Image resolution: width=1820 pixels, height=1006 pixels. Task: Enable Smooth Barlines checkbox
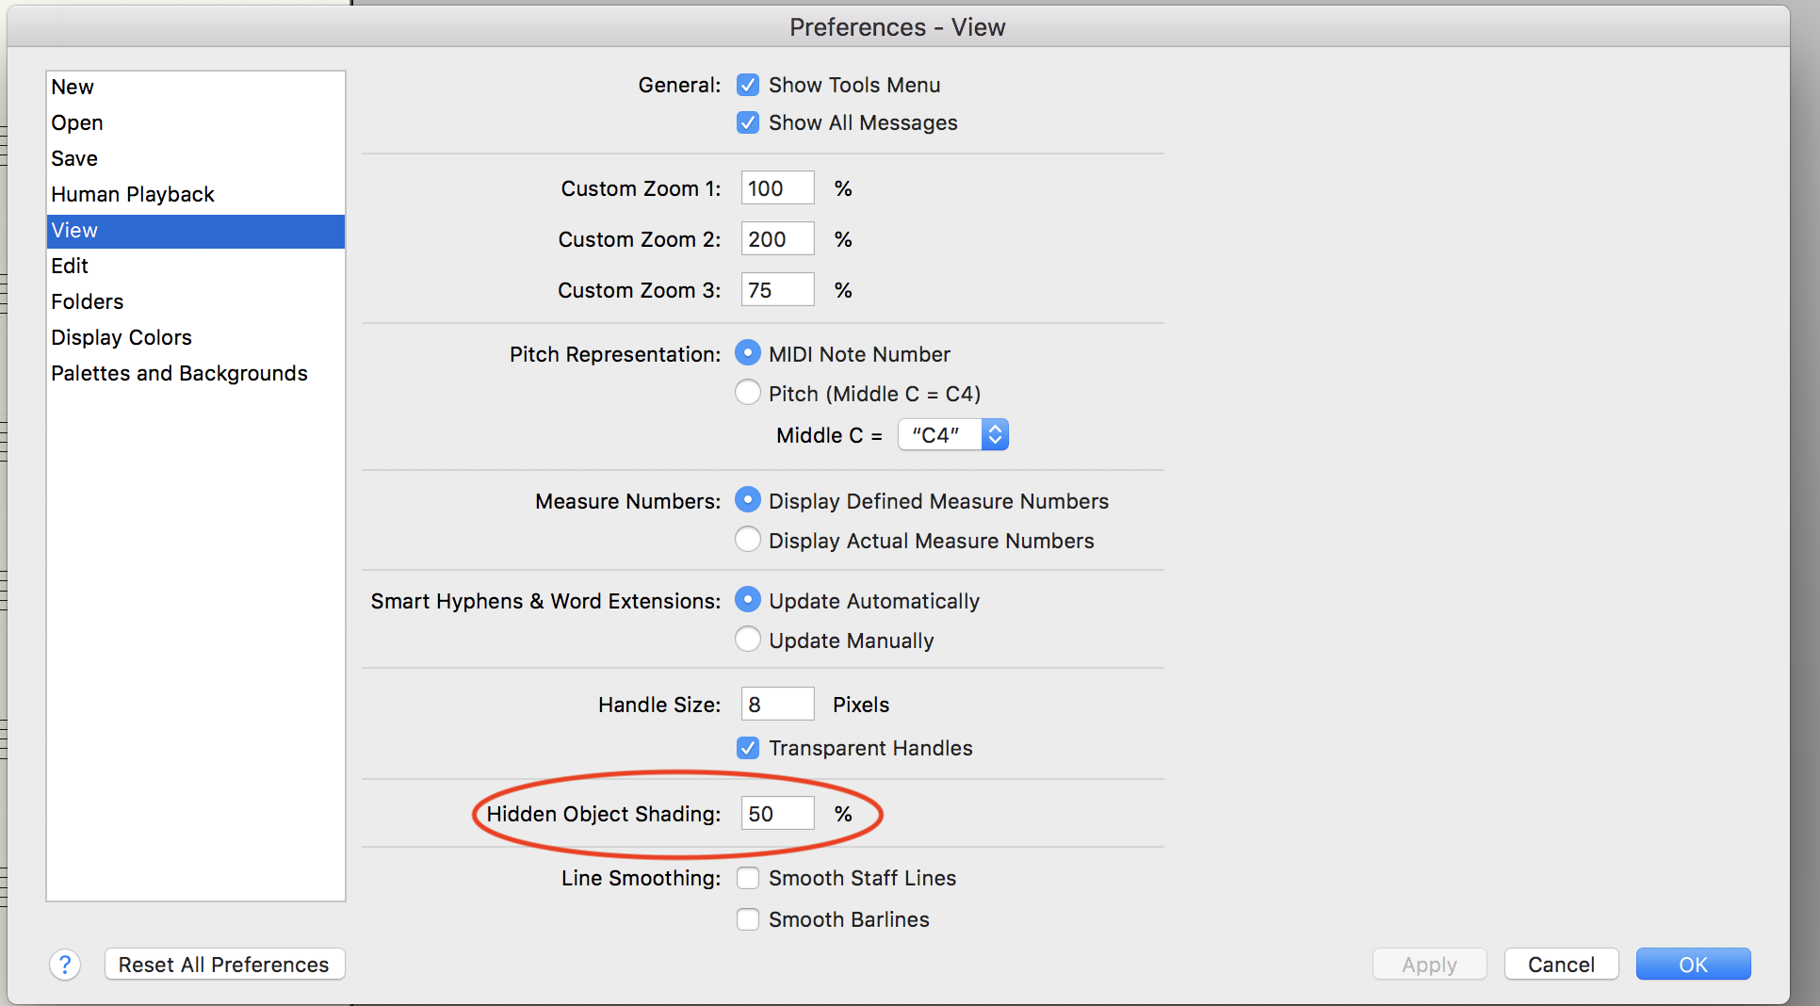(x=748, y=920)
